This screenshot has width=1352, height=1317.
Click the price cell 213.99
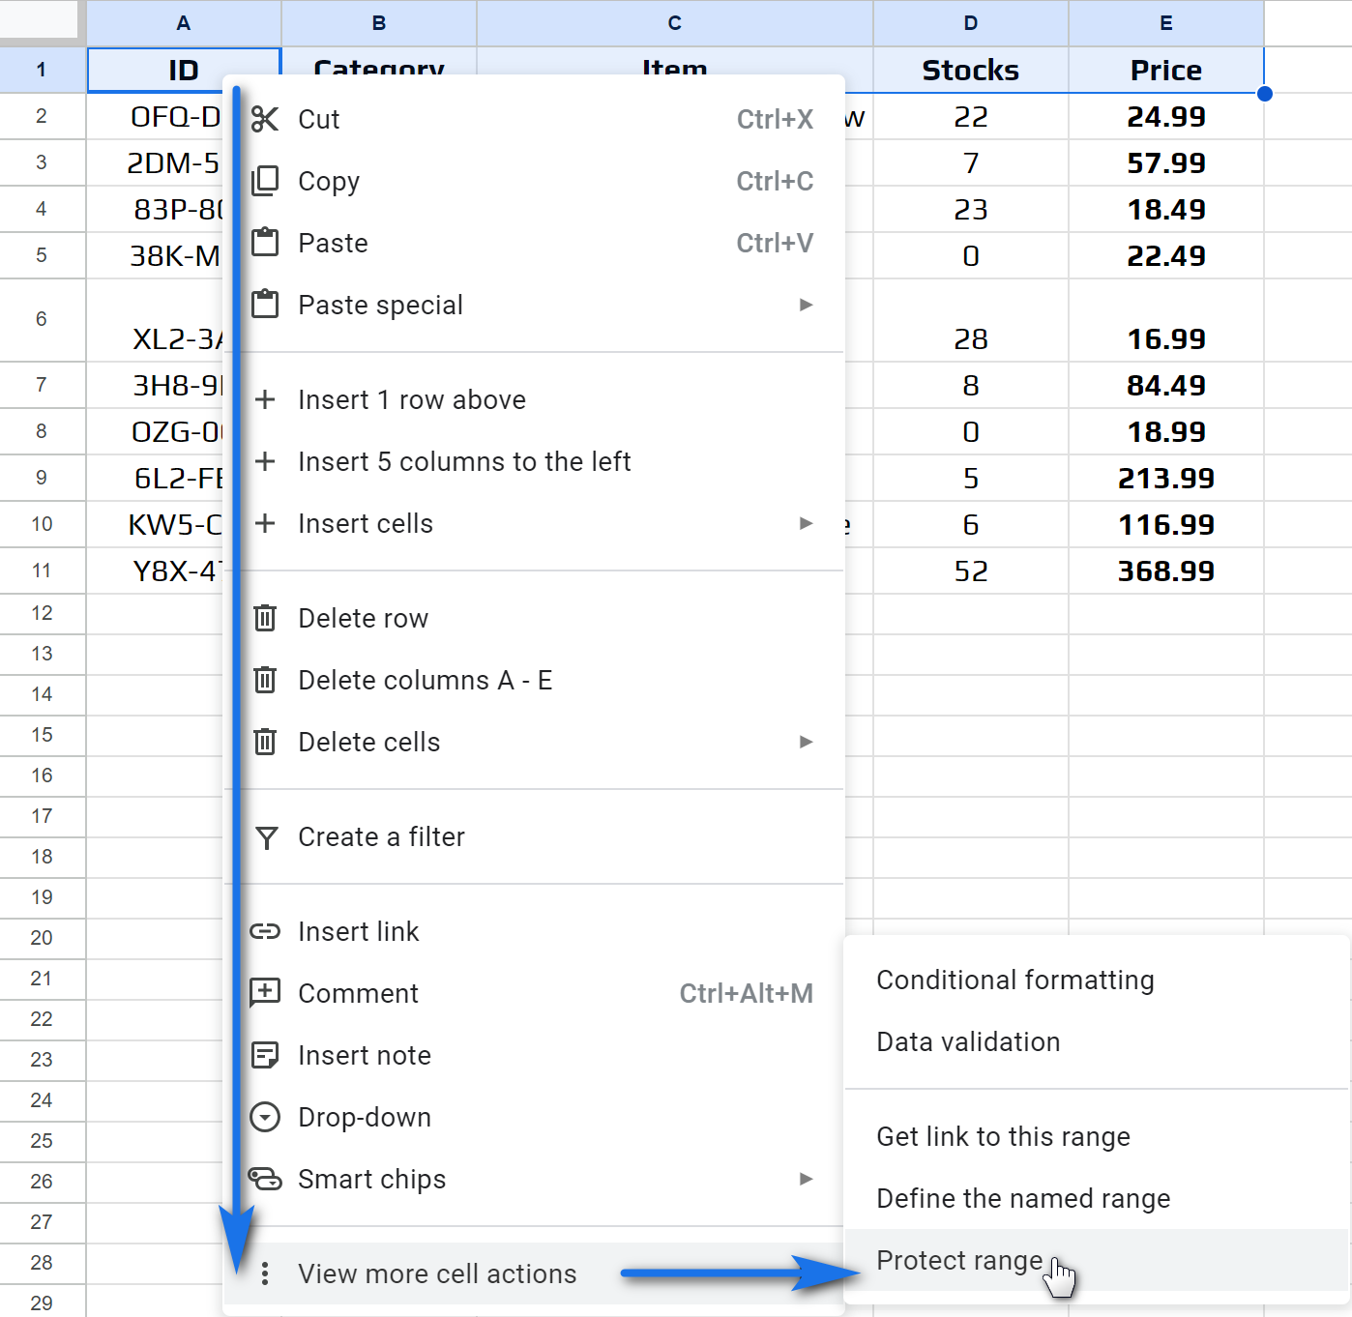coord(1166,479)
